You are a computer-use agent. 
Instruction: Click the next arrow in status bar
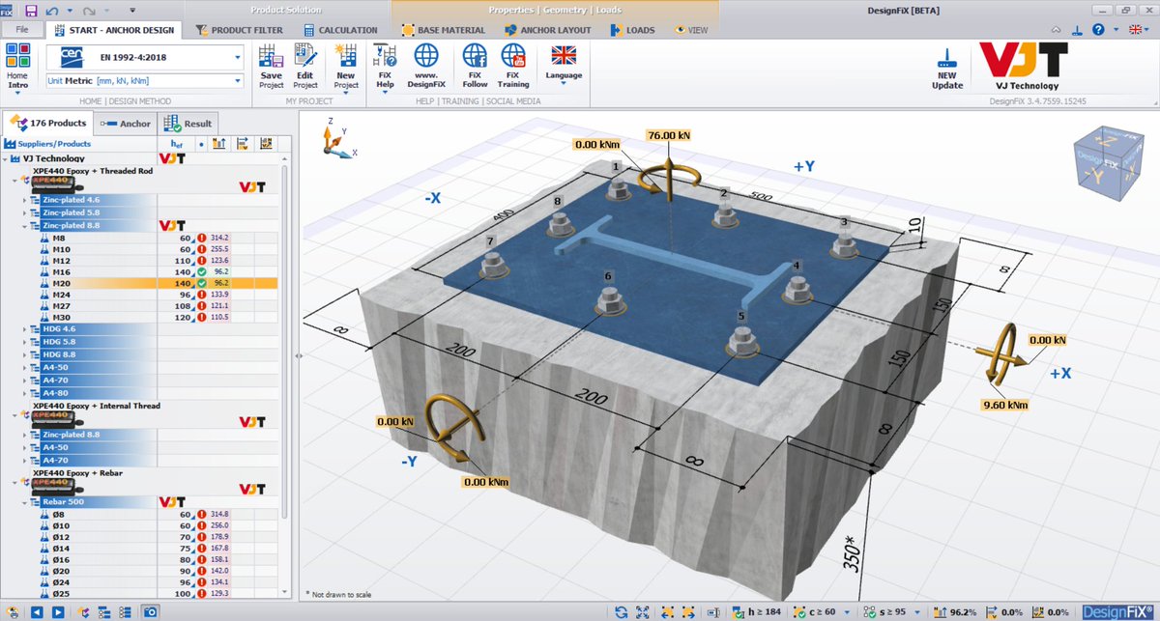click(56, 611)
